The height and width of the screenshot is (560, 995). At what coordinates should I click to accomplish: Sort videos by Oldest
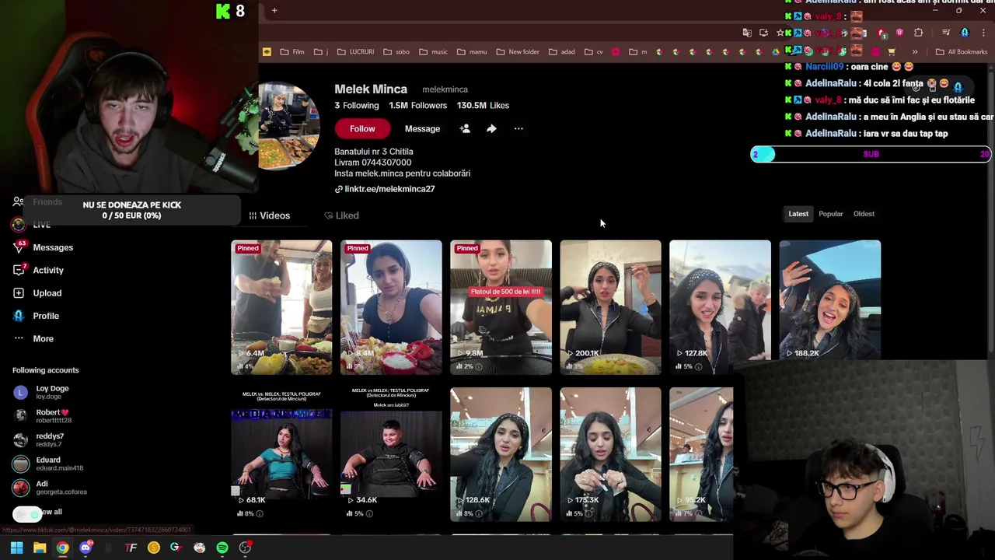(x=864, y=214)
